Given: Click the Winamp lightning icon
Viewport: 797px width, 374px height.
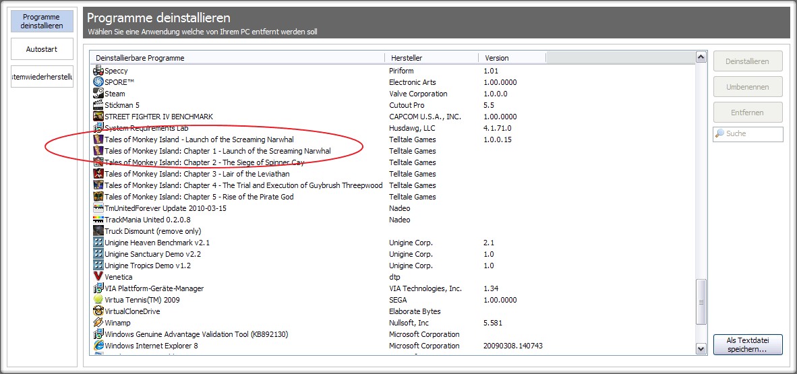Looking at the screenshot, I should pyautogui.click(x=98, y=323).
